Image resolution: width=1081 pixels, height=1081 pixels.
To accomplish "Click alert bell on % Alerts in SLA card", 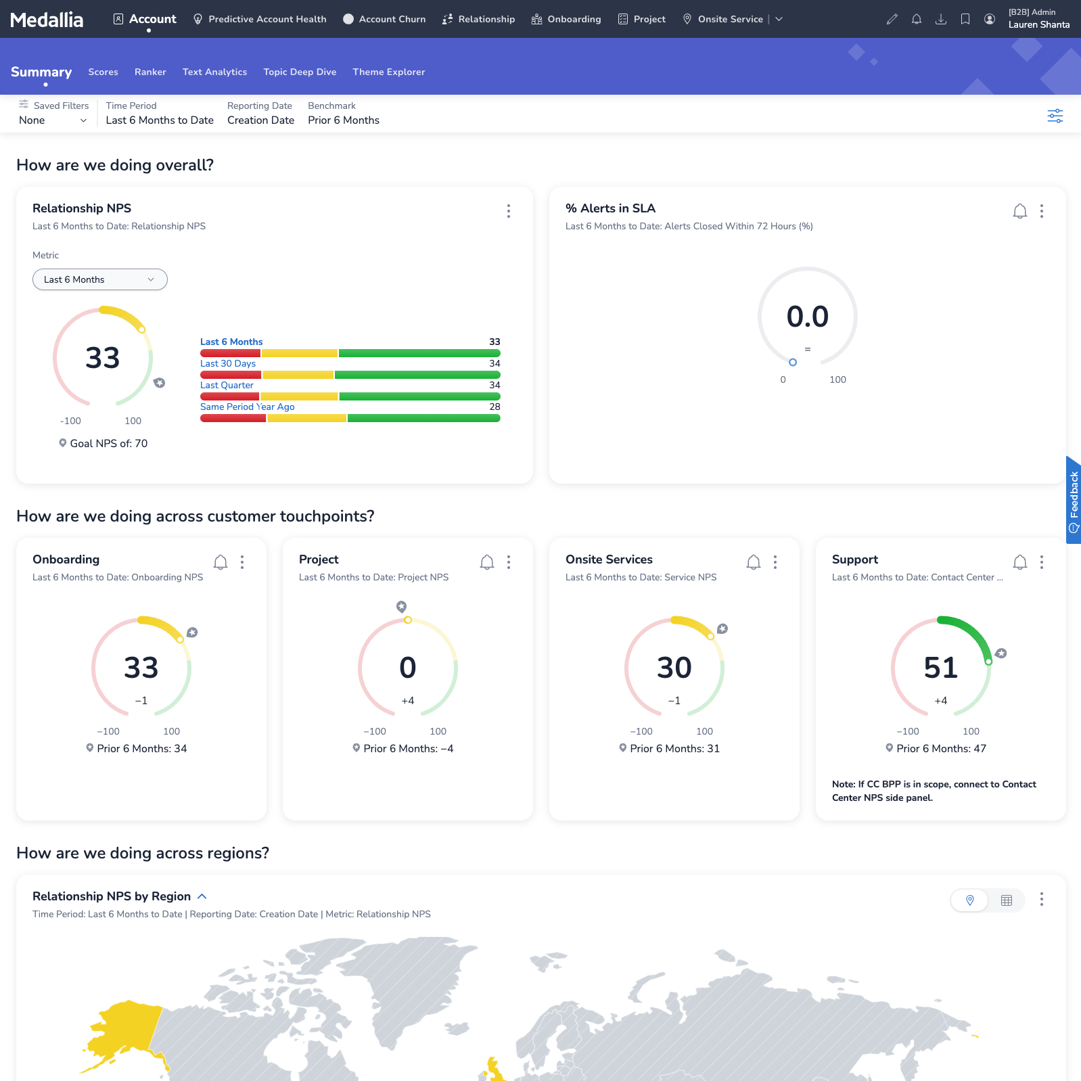I will tap(1019, 211).
